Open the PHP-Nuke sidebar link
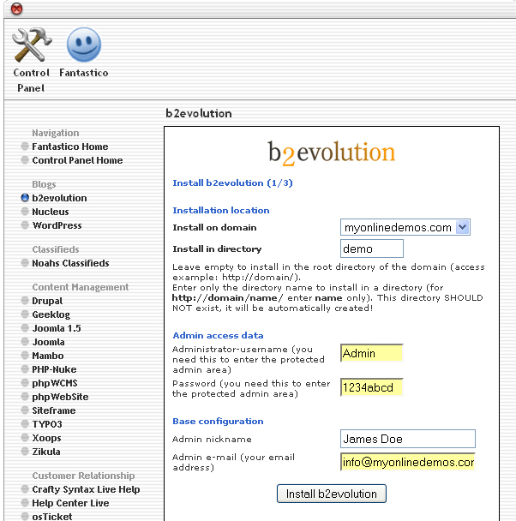Viewport: 516px width, 521px height. [54, 369]
